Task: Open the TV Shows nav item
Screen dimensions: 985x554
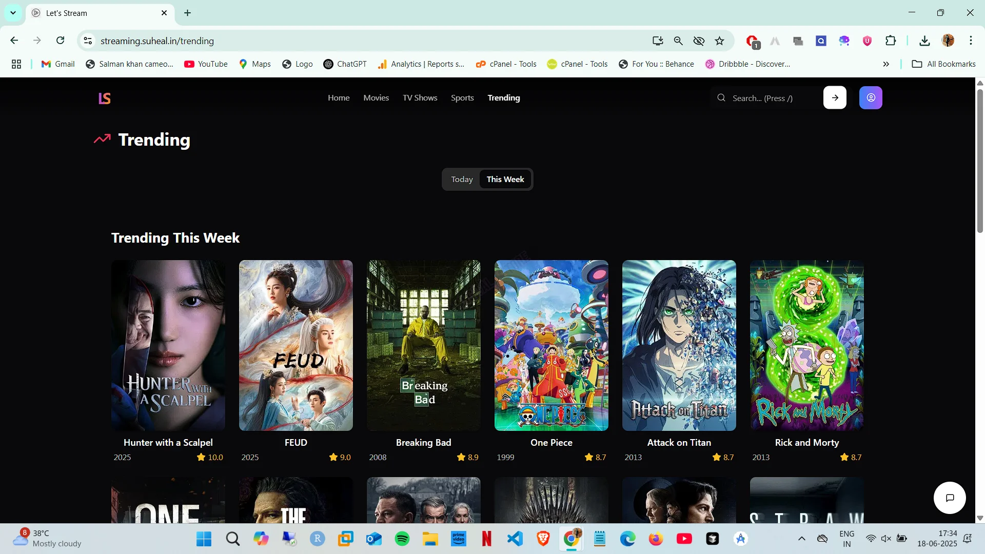Action: 420,97
